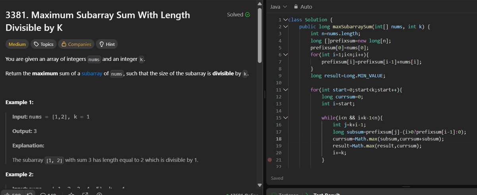
Task: Click the Example 2 heading
Action: [19, 174]
